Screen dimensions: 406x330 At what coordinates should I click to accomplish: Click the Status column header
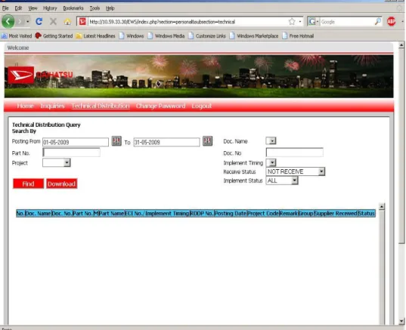(367, 214)
